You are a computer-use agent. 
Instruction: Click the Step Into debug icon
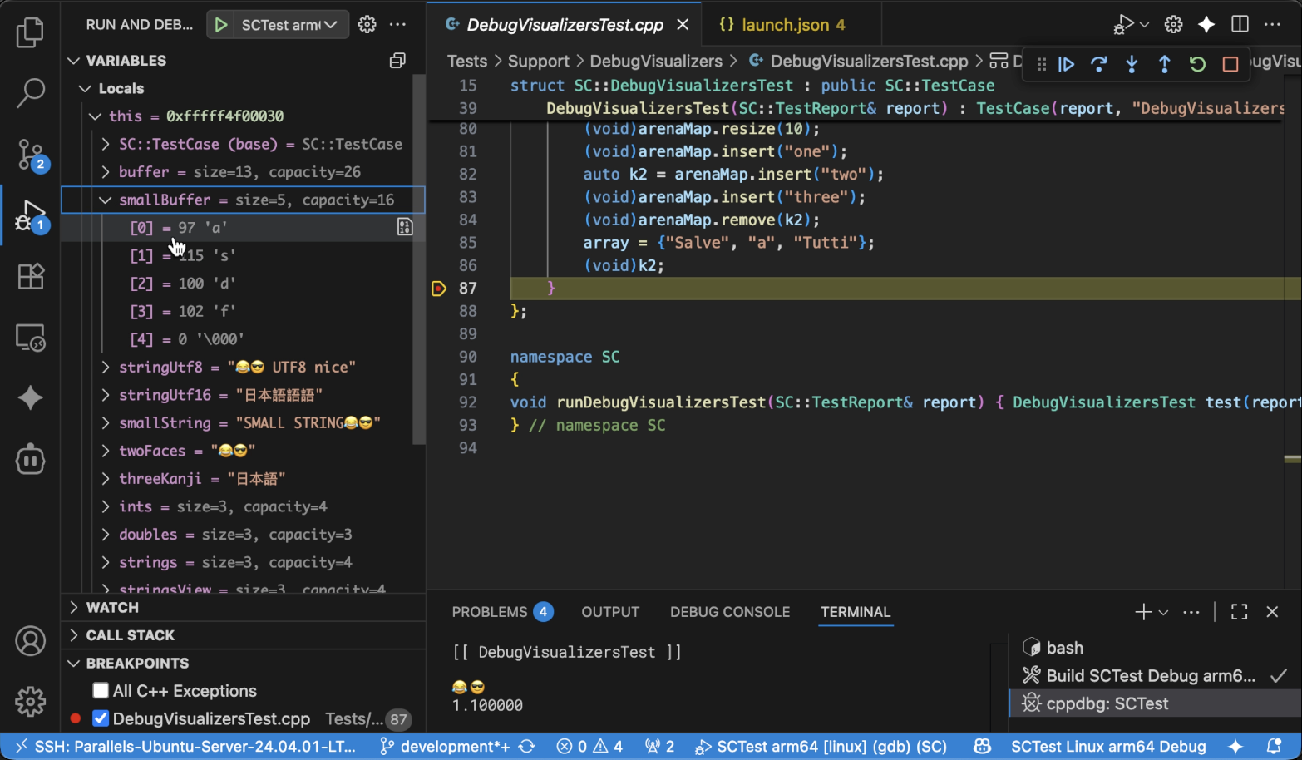1132,64
